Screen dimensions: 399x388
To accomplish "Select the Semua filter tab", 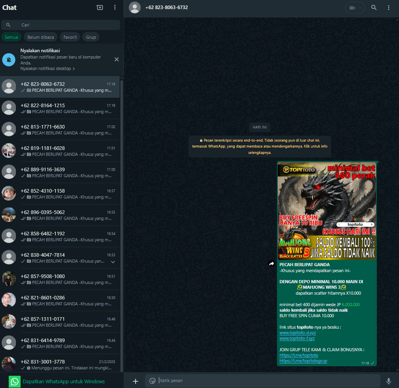I will 11,37.
